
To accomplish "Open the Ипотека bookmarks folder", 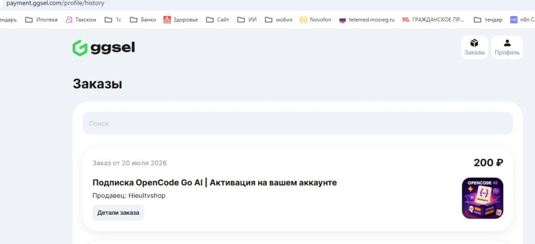I will [x=41, y=20].
